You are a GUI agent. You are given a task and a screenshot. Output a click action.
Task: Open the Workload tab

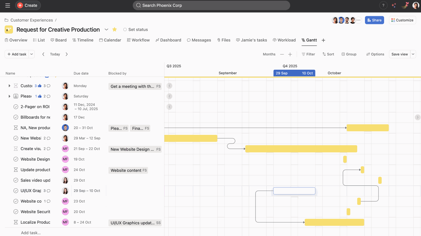(284, 40)
